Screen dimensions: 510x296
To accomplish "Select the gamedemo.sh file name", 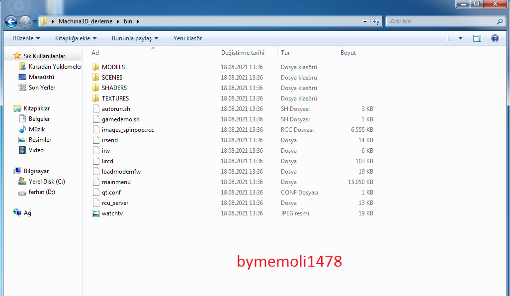I will pyautogui.click(x=121, y=119).
